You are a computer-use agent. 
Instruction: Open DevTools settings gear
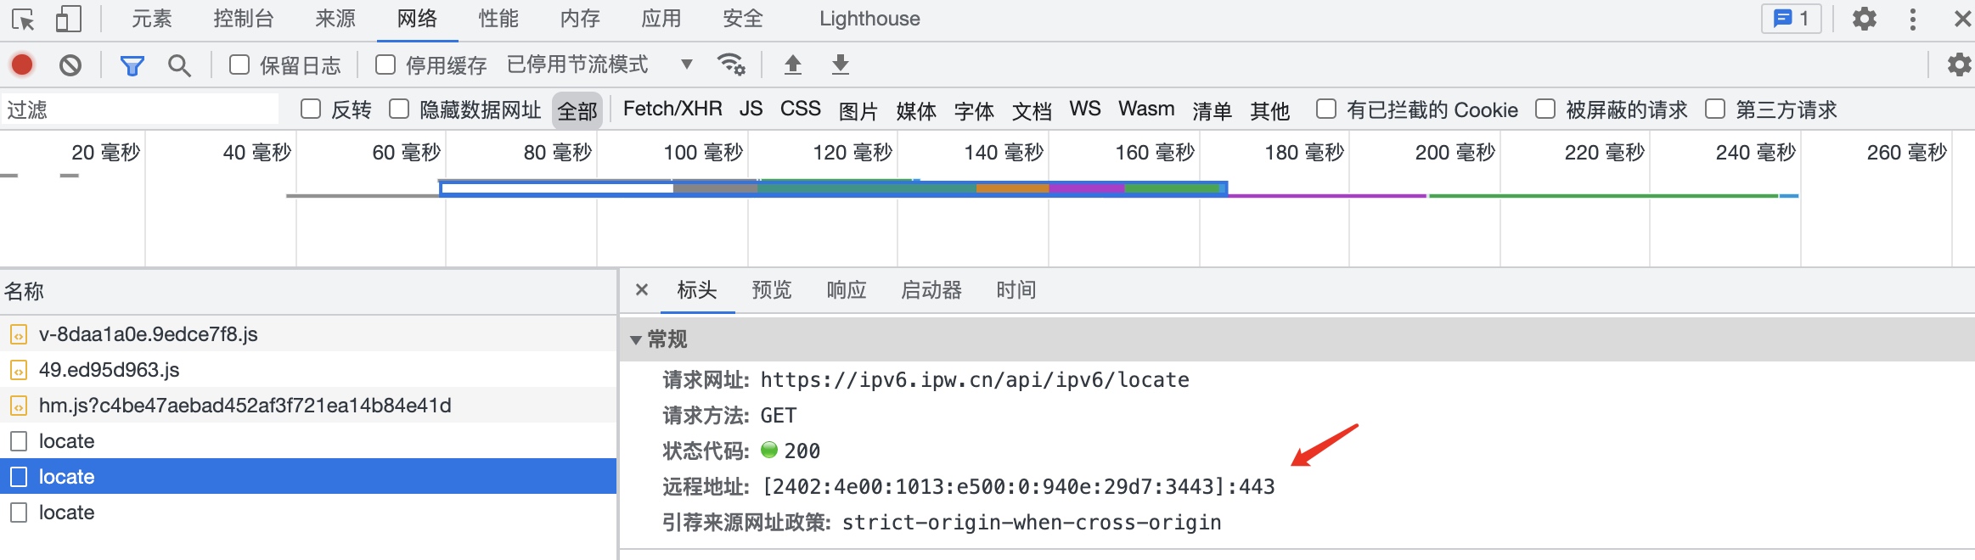(x=1865, y=17)
